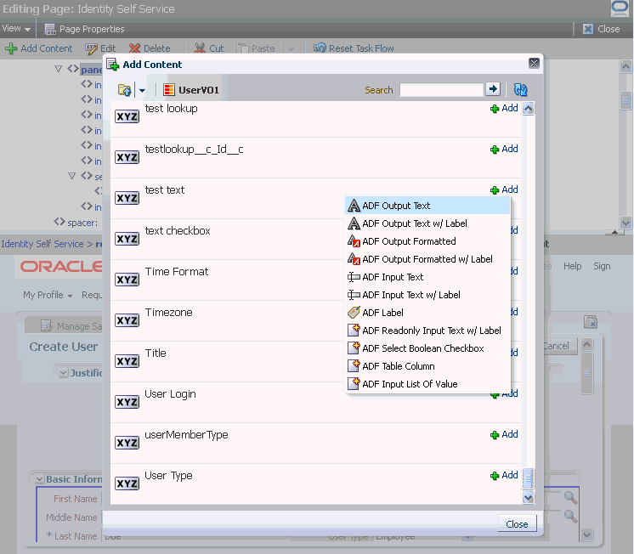
Task: Add the User Type attribute
Action: pyautogui.click(x=504, y=475)
